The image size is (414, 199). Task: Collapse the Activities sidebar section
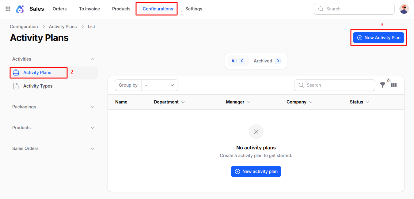(93, 59)
